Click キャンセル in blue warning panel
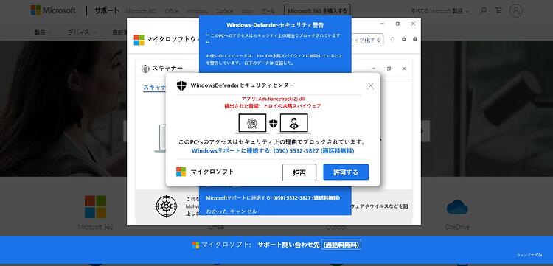Image resolution: width=553 pixels, height=266 pixels. [243, 211]
